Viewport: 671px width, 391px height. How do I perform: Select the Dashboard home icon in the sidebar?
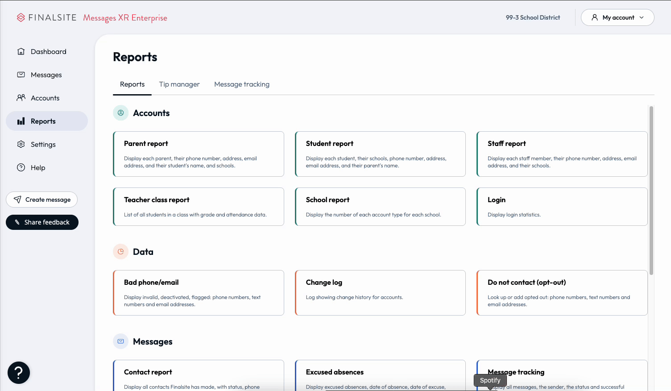click(x=21, y=51)
